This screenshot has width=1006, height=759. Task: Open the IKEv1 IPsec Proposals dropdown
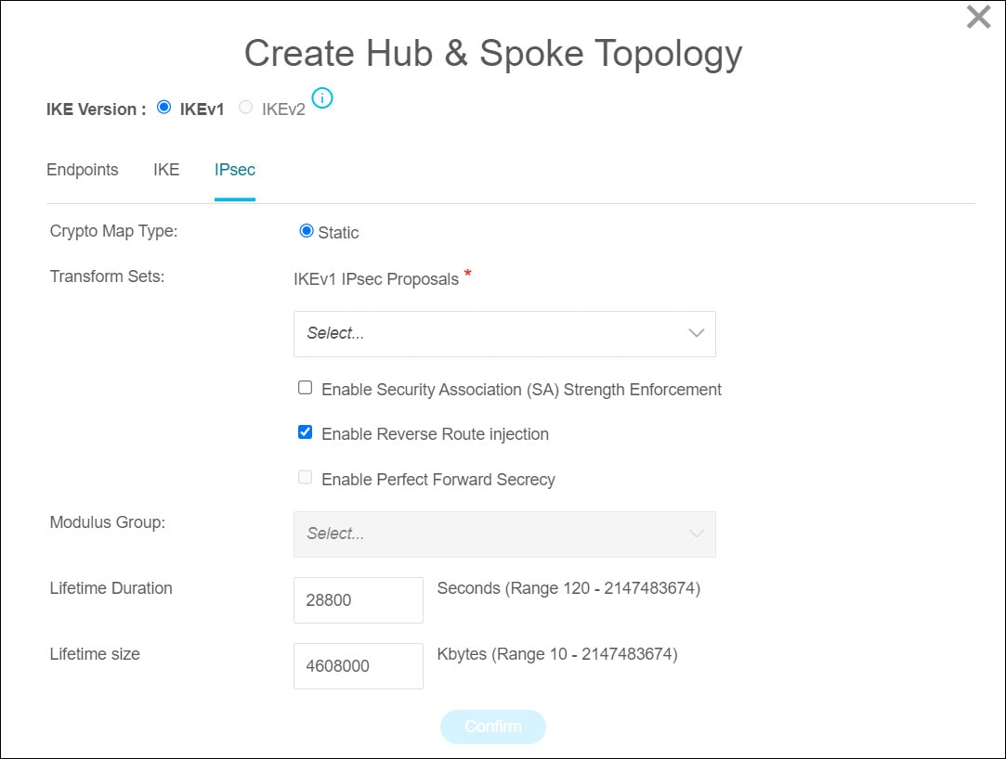click(504, 334)
